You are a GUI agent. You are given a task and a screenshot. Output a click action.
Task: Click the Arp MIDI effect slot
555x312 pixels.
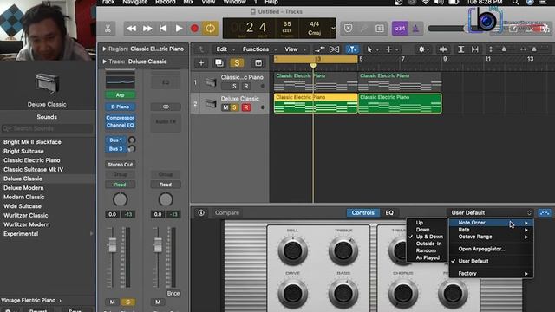coord(120,94)
